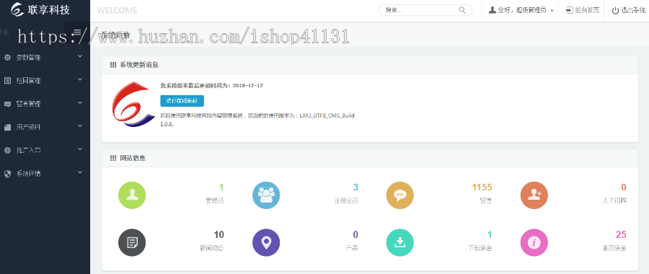Expand the 推广入口 chevron
This screenshot has height=274, width=649.
point(80,149)
